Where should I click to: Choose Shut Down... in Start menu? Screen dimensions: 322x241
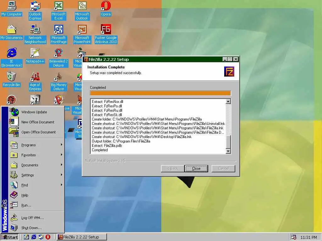coord(36,228)
